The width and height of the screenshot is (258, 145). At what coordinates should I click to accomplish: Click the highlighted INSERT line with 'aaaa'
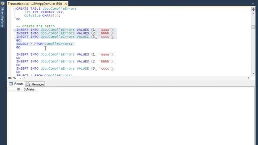[65, 30]
